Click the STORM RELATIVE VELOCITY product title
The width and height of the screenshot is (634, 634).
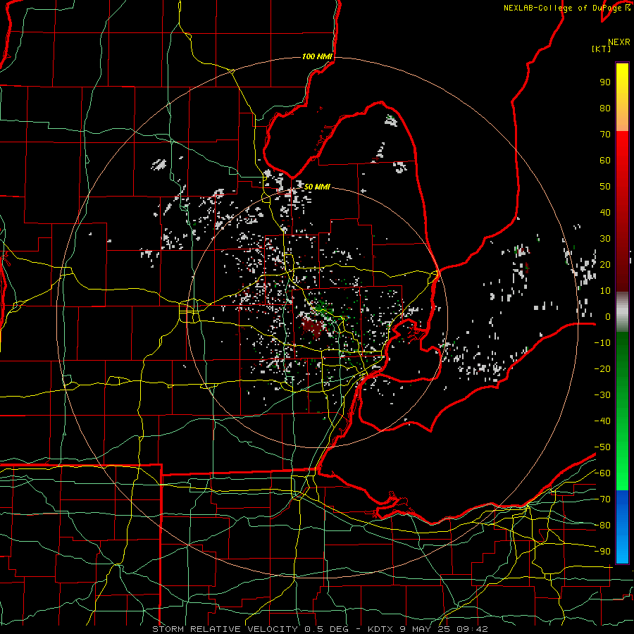225,629
